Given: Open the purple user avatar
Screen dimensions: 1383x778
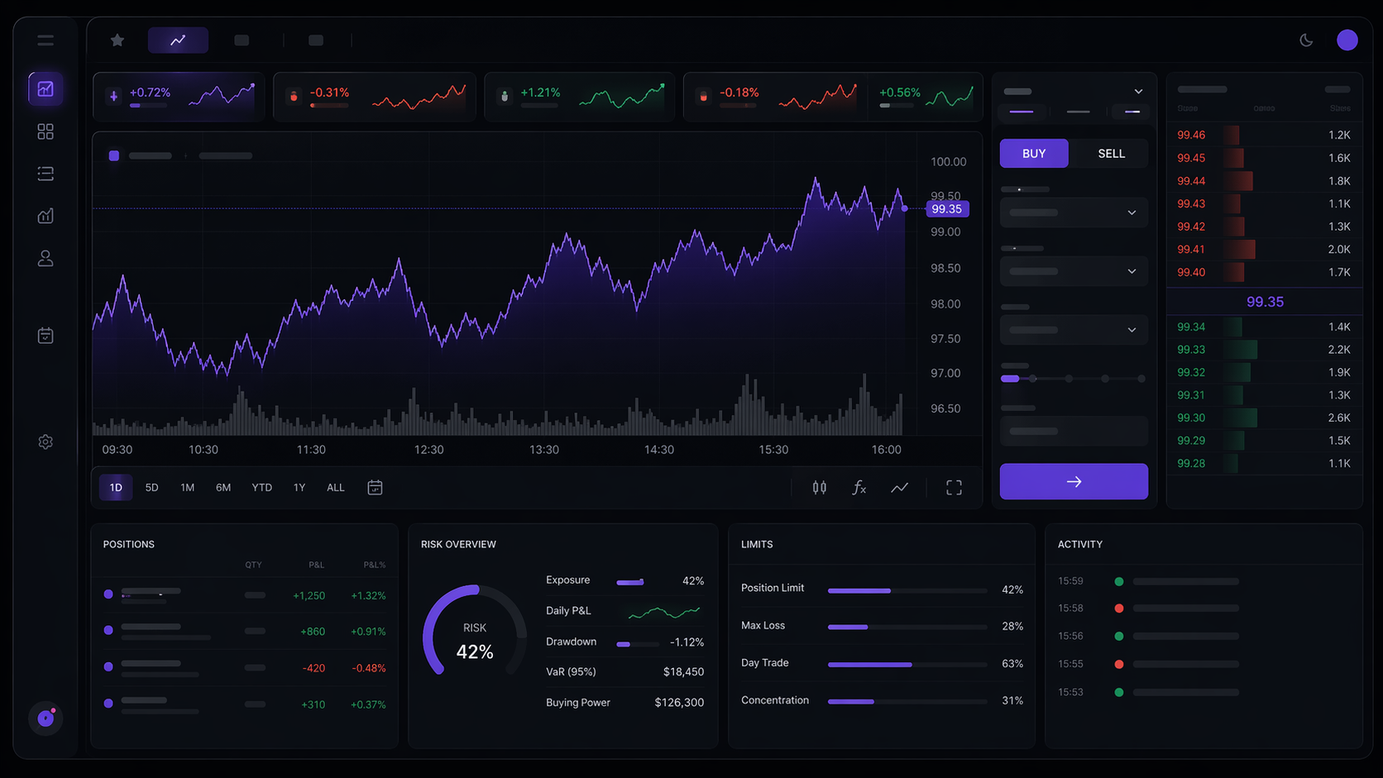Looking at the screenshot, I should click(x=1347, y=40).
